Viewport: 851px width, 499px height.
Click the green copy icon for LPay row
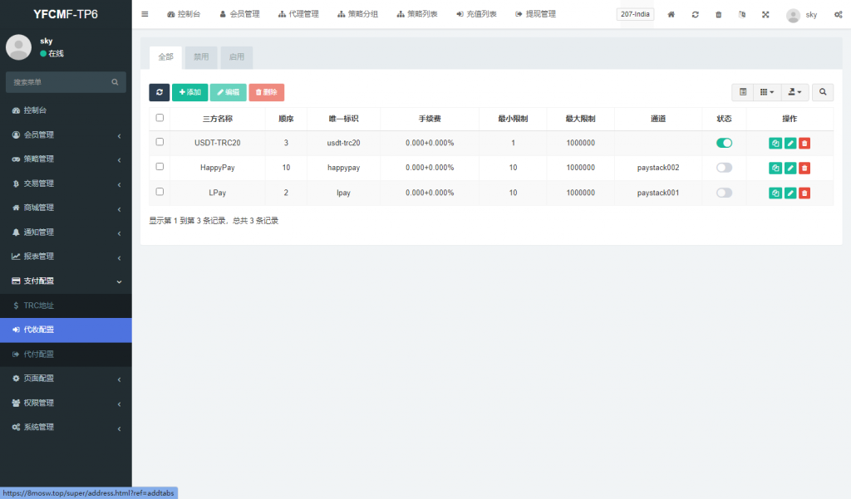tap(775, 193)
